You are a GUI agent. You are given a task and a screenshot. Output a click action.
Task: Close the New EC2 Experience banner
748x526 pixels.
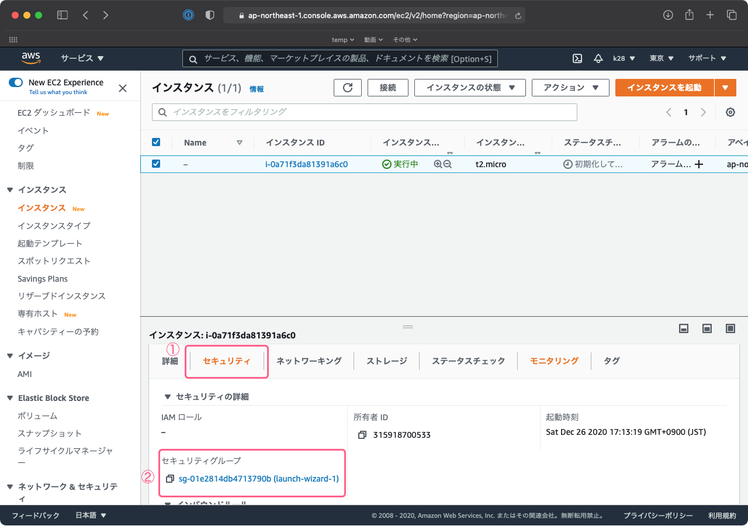(x=123, y=88)
